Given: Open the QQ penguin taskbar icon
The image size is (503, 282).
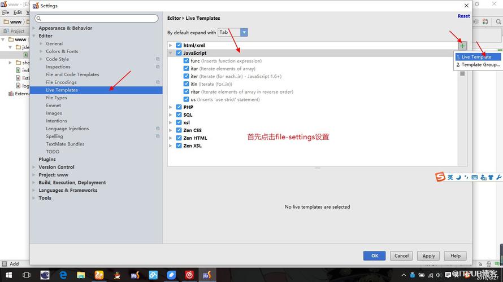Looking at the screenshot, I should click(117, 275).
